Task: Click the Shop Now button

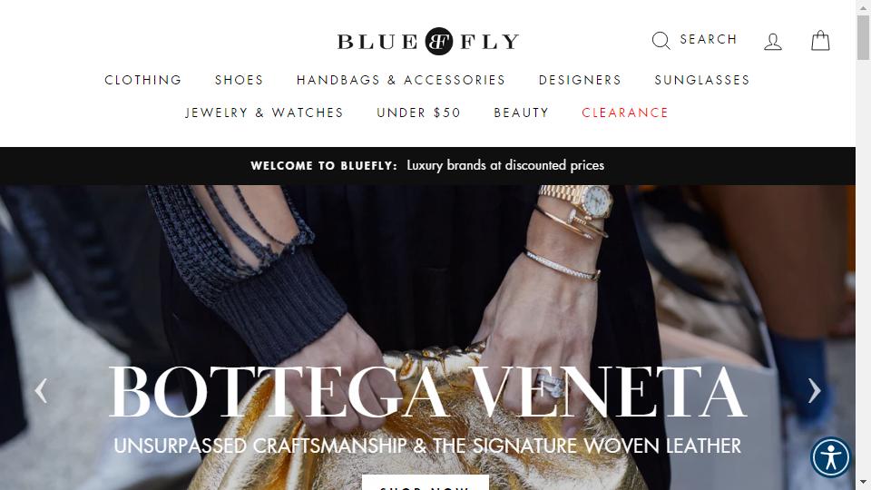Action: point(425,483)
